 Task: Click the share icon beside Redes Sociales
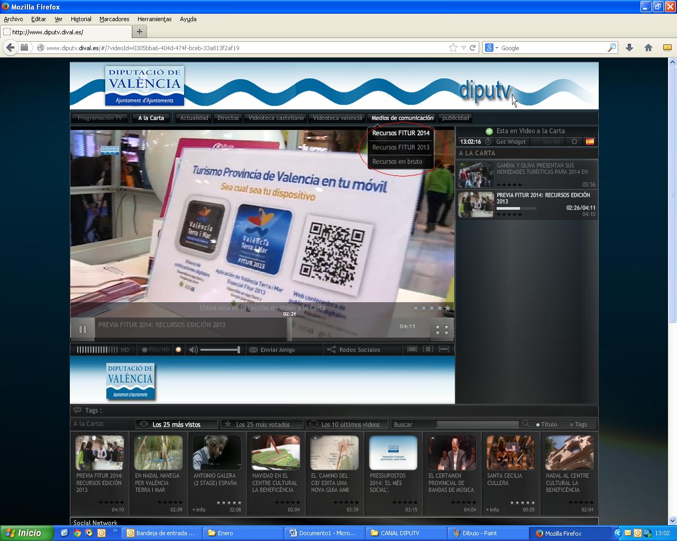331,350
